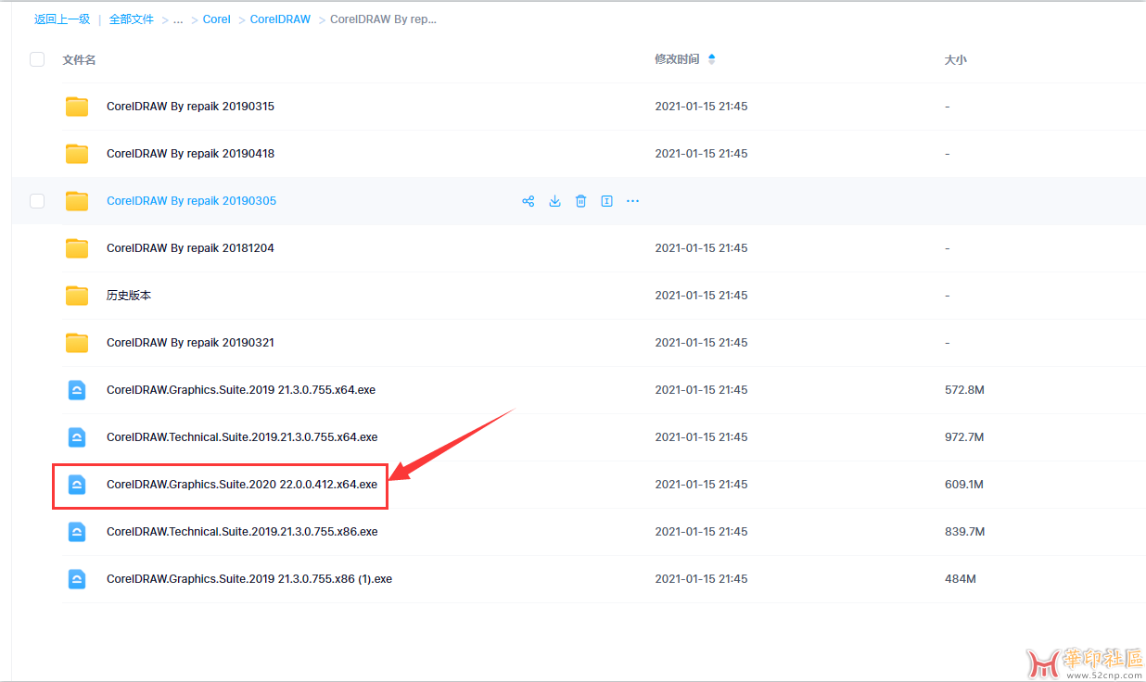This screenshot has width=1146, height=682.
Task: Open folder CorelDRAW By repaik 20190321
Action: 190,343
